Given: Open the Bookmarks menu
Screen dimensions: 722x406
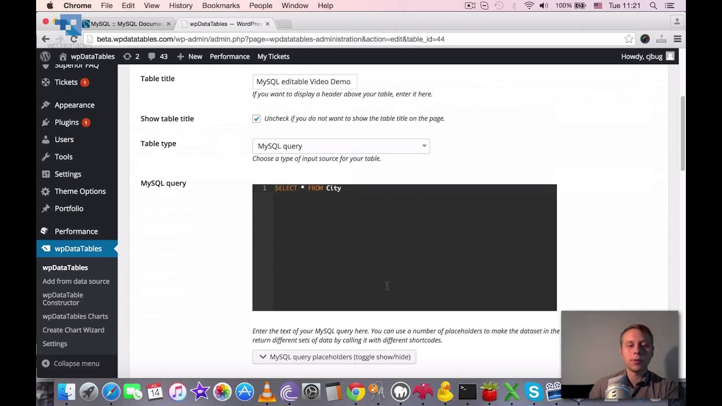Looking at the screenshot, I should point(221,6).
